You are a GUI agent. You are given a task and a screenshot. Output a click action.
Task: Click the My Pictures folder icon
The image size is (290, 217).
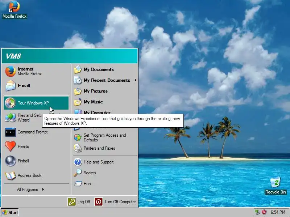(78, 91)
